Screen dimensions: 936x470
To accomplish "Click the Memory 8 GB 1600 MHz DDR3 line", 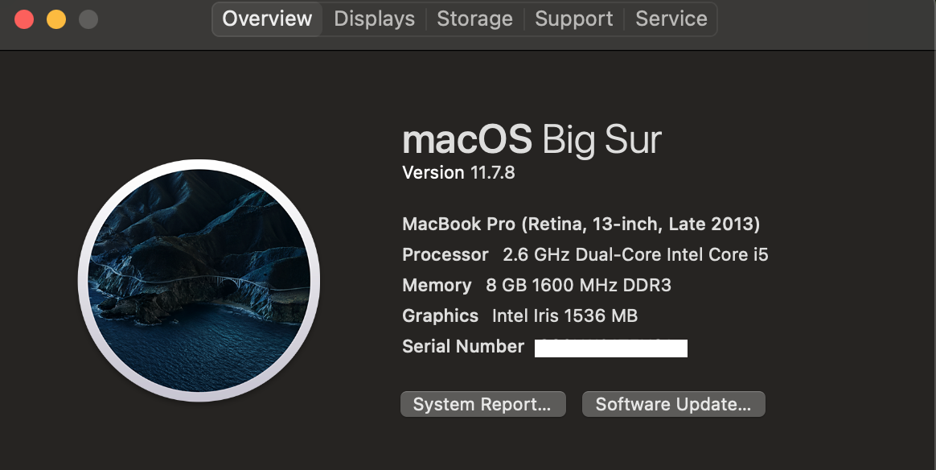I will (536, 286).
